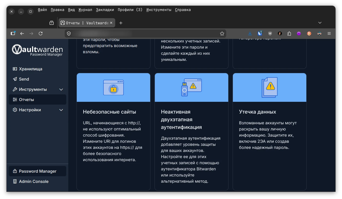Viewport: 342px width, 199px height.
Task: Click the wrench icon next to Инструменты
Action: click(15, 89)
